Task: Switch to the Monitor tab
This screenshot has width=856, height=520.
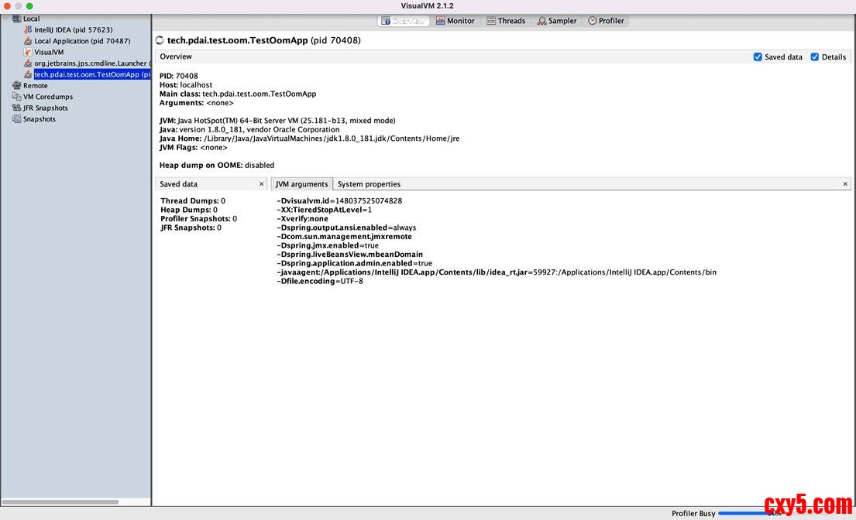Action: coord(456,21)
